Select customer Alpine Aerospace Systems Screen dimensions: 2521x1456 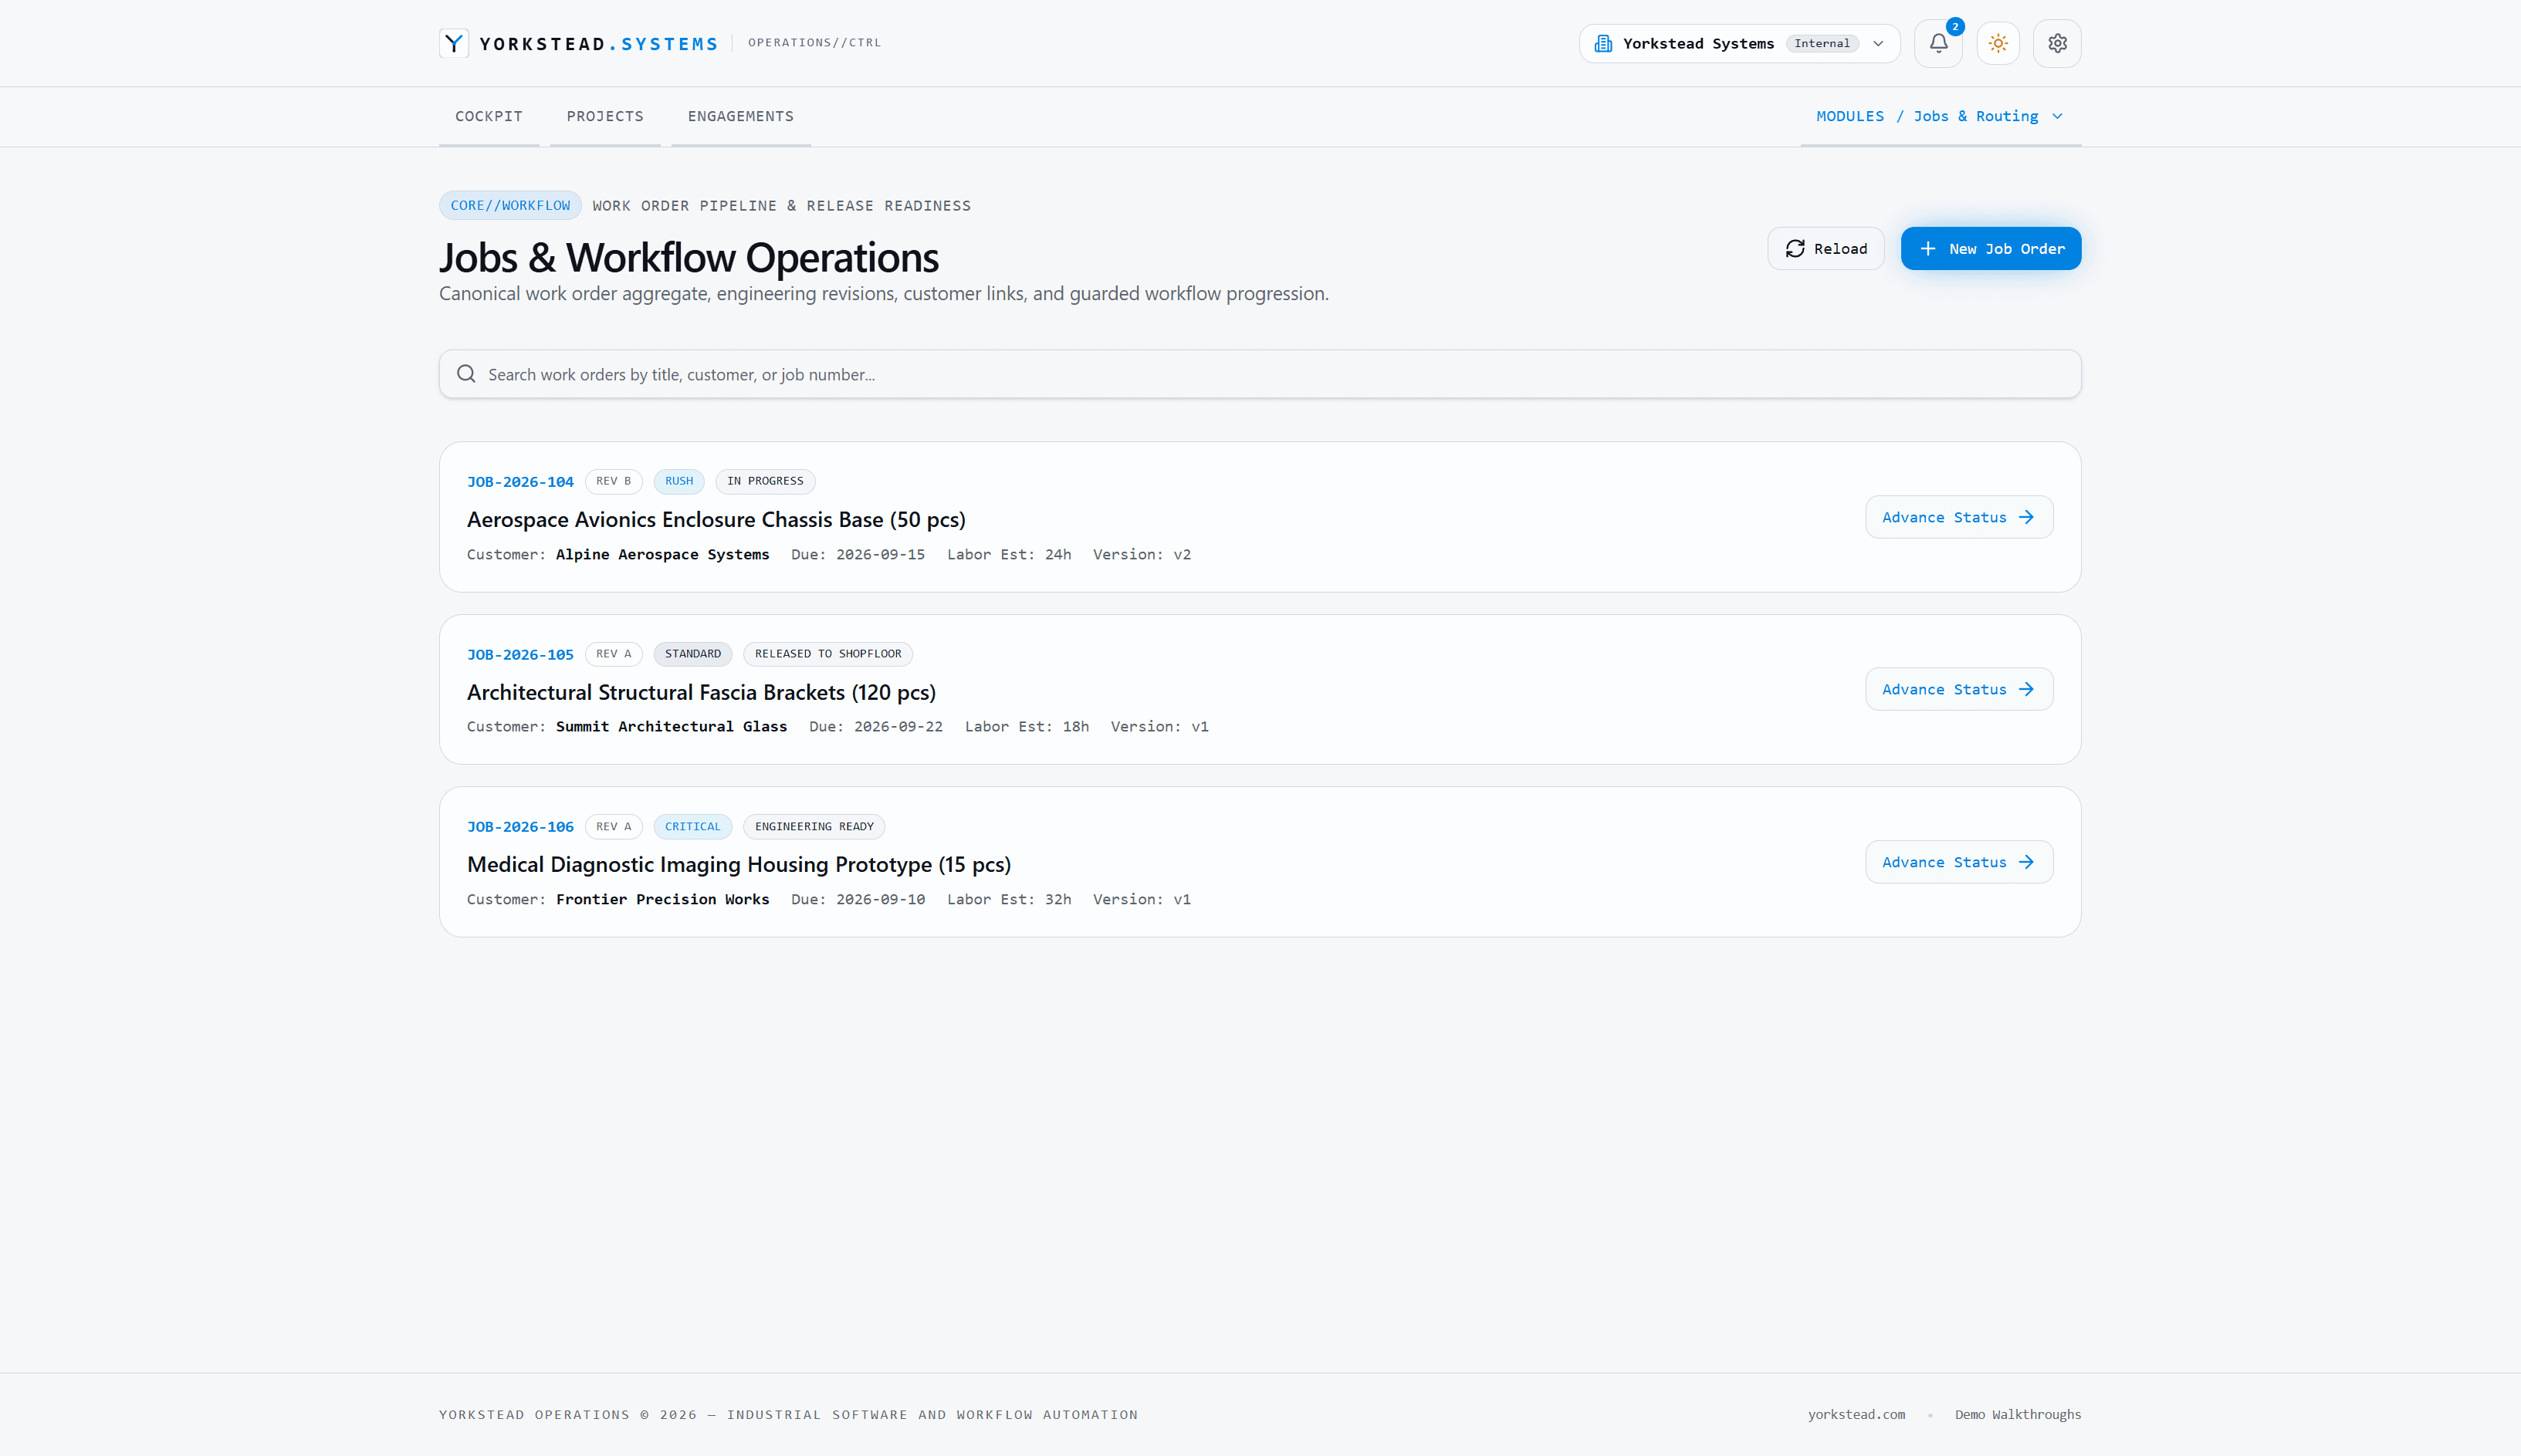tap(662, 554)
